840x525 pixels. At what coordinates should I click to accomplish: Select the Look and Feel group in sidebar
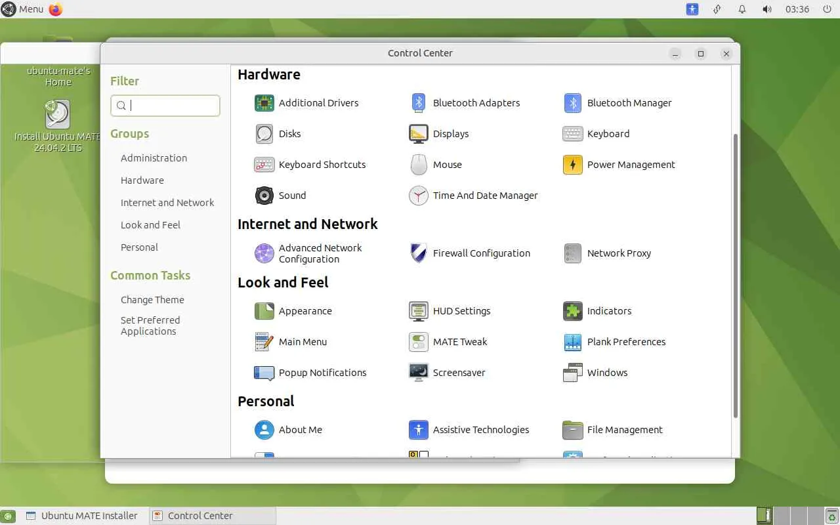click(x=150, y=225)
